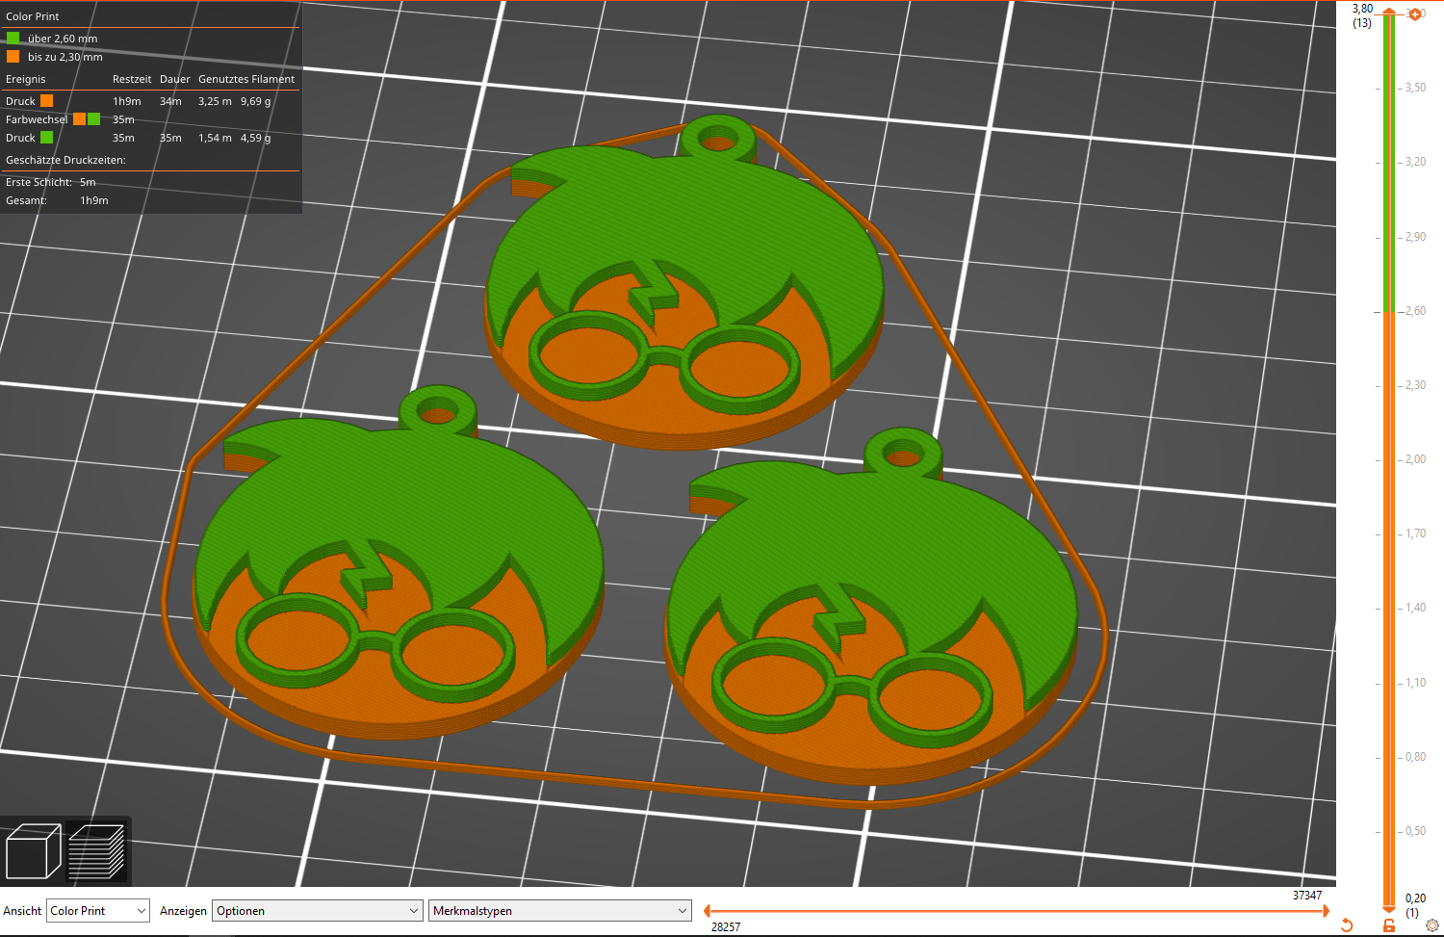Select right thumb of horizontal move slider

click(1326, 910)
